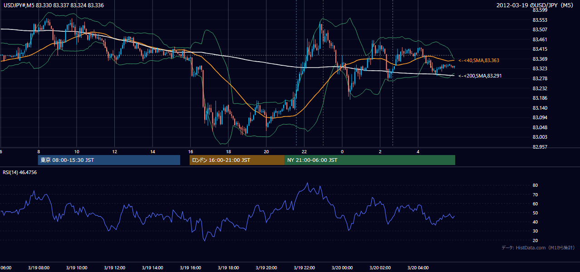
Task: Click the RSI 70 level label
Action: [x=535, y=194]
